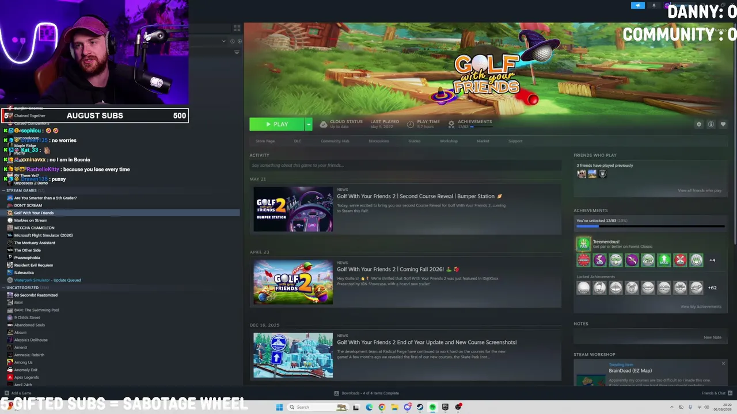
Task: Collapse the Stream Games category
Action: tap(4, 190)
